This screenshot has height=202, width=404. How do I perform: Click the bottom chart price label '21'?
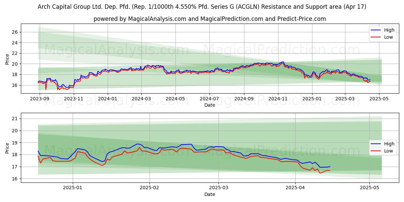(x=15, y=119)
